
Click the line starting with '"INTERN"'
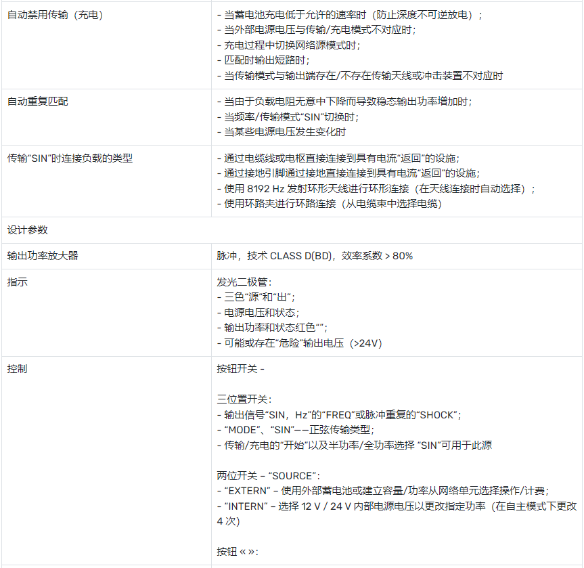point(396,506)
